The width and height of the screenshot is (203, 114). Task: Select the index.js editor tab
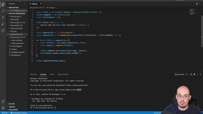click(x=35, y=4)
